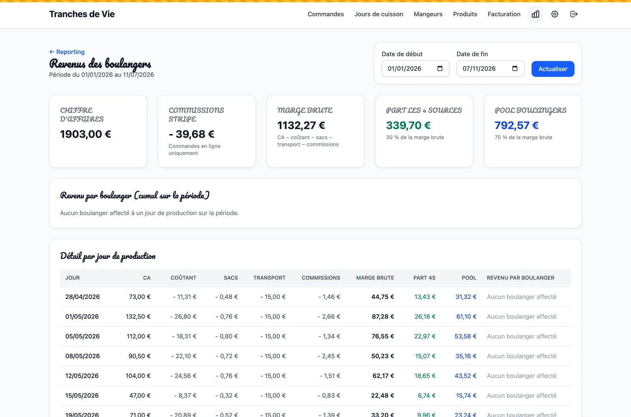Open calendar picker for Date de début
The height and width of the screenshot is (417, 631).
(x=440, y=69)
